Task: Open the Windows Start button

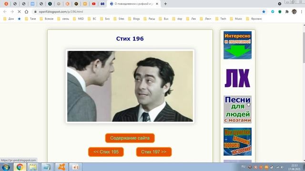Action: pos(6,167)
